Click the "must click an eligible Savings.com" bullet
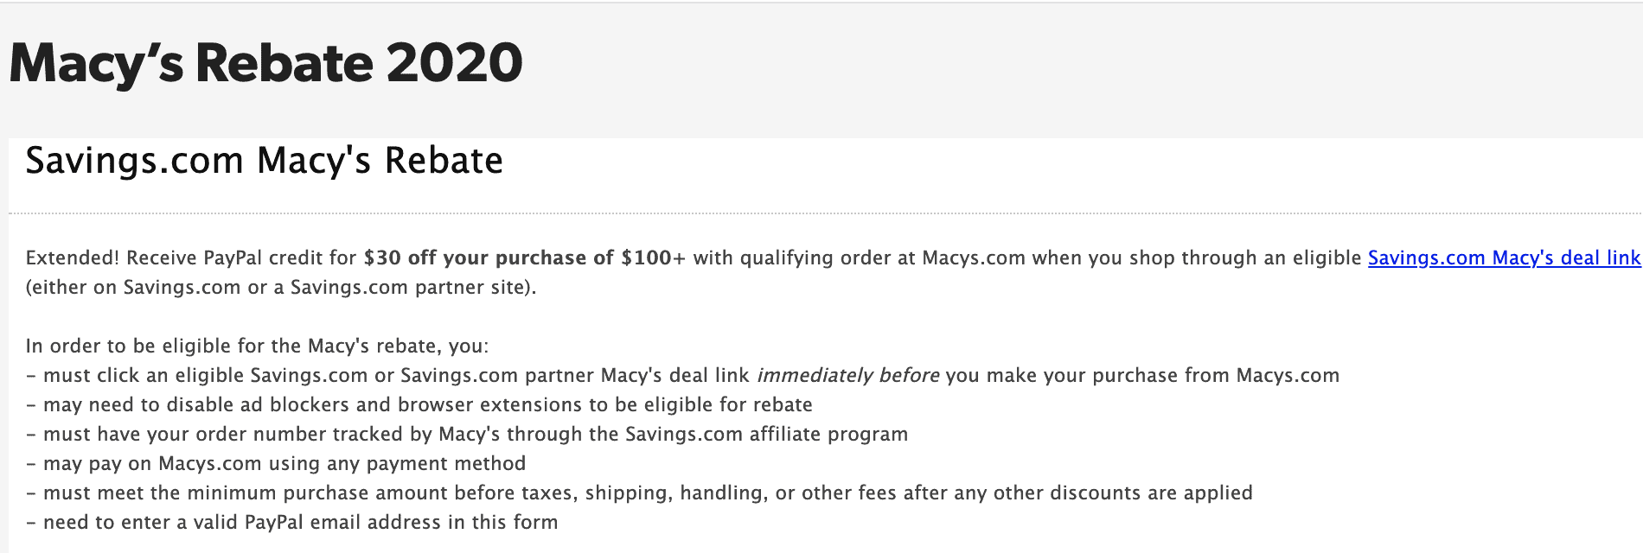This screenshot has height=553, width=1643. tap(682, 375)
